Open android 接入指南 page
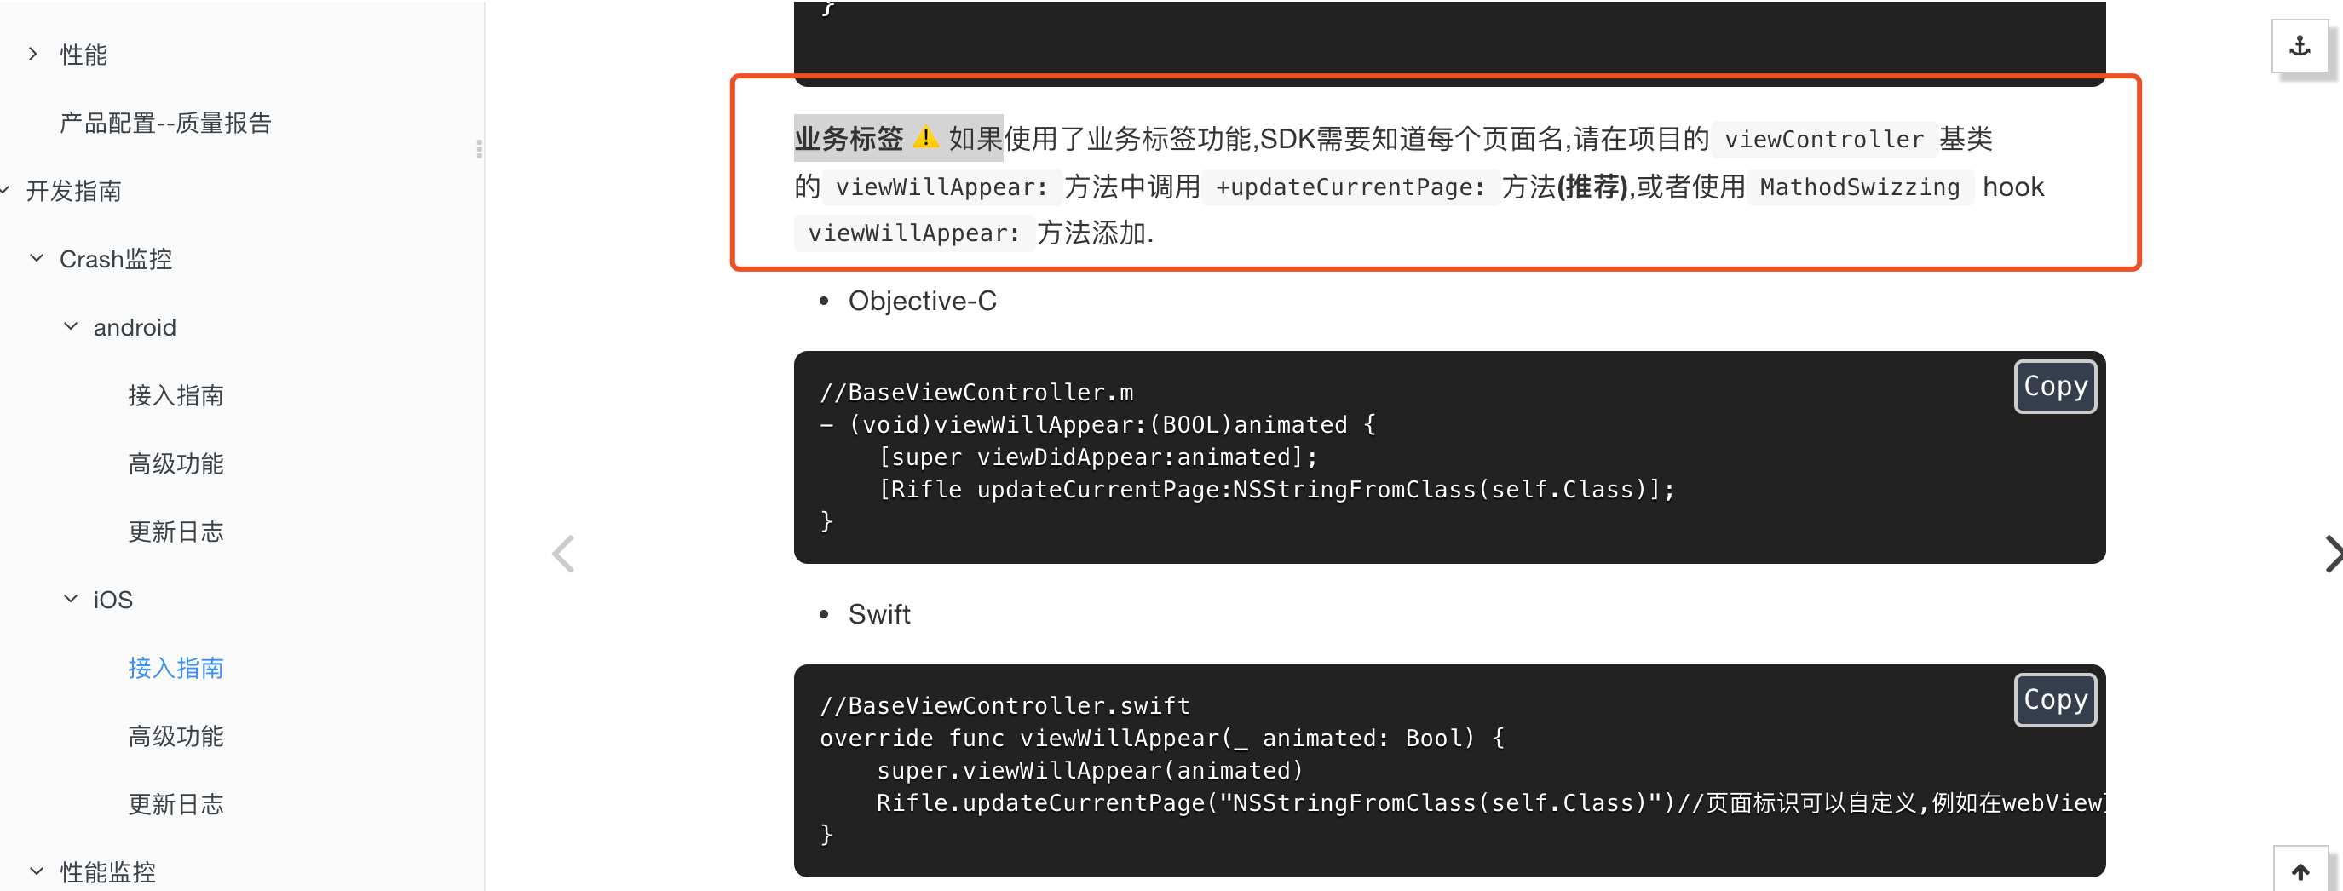 tap(176, 395)
